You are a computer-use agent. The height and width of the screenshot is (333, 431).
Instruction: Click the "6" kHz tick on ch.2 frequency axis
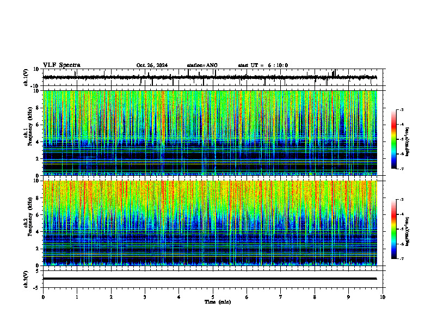point(38,215)
